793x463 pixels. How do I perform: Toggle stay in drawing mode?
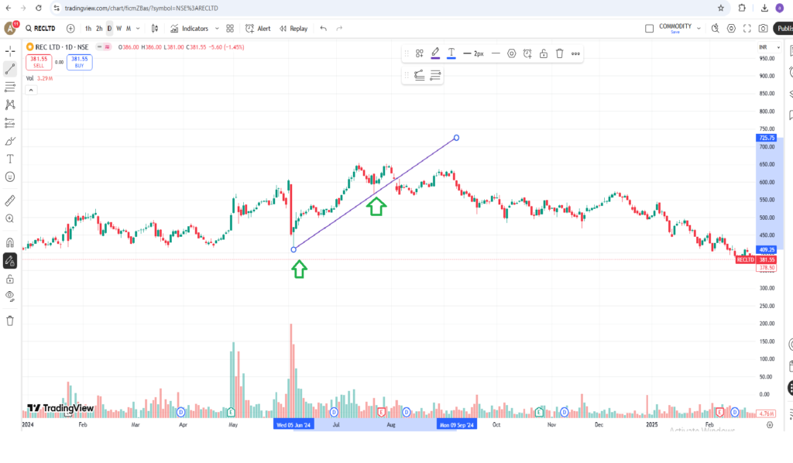pos(10,261)
